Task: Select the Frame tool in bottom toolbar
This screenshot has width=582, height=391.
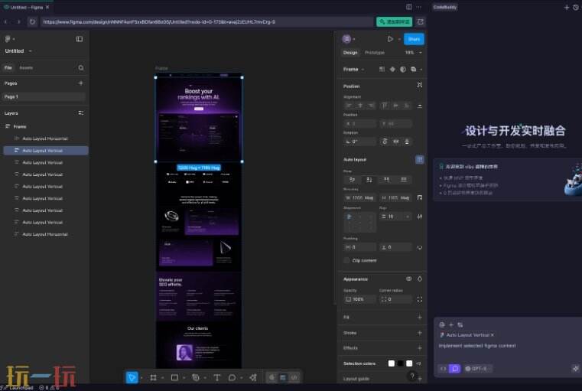Action: [x=153, y=378]
